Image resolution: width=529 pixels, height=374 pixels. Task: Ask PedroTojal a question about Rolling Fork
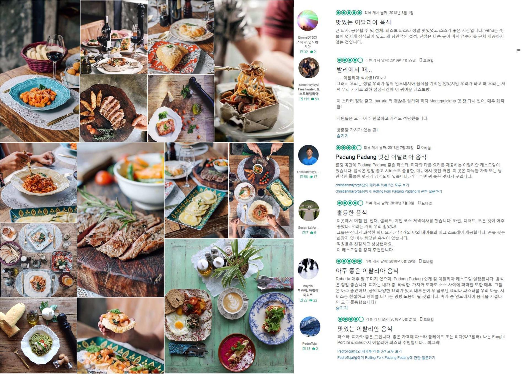click(x=386, y=357)
